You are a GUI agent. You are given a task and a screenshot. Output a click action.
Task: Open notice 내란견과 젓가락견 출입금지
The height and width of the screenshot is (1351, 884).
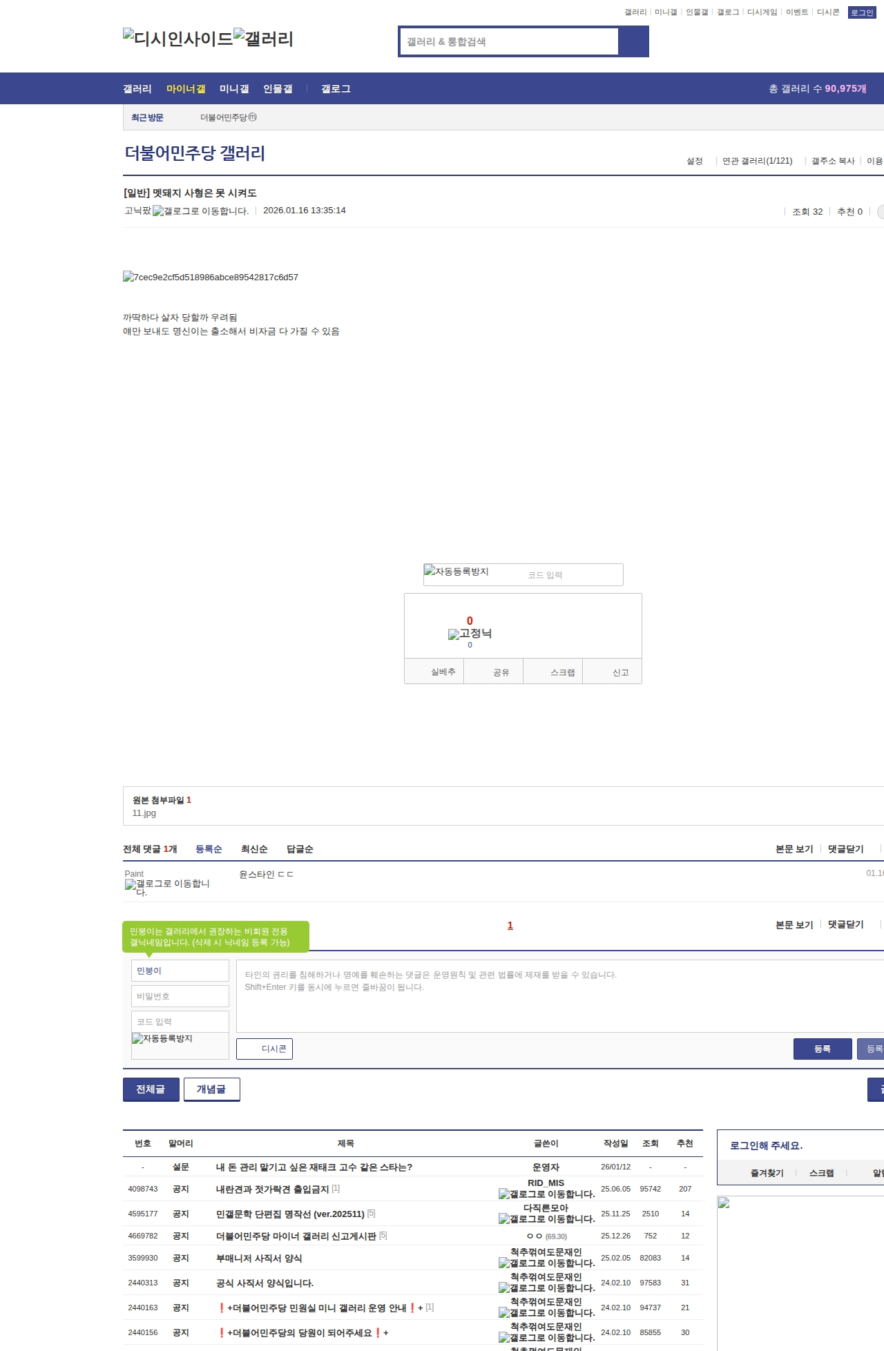point(272,1189)
